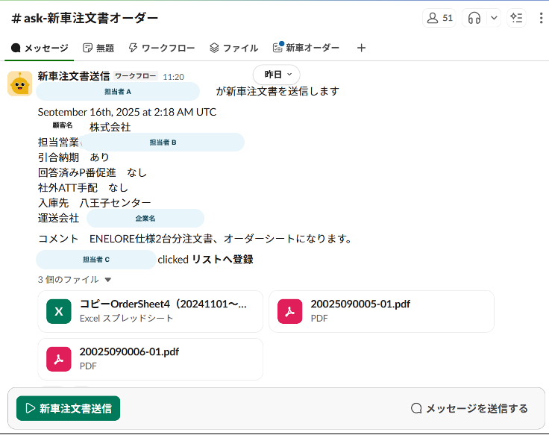This screenshot has width=549, height=435.
Task: Open the 新車オーダー list tab
Action: pos(306,48)
